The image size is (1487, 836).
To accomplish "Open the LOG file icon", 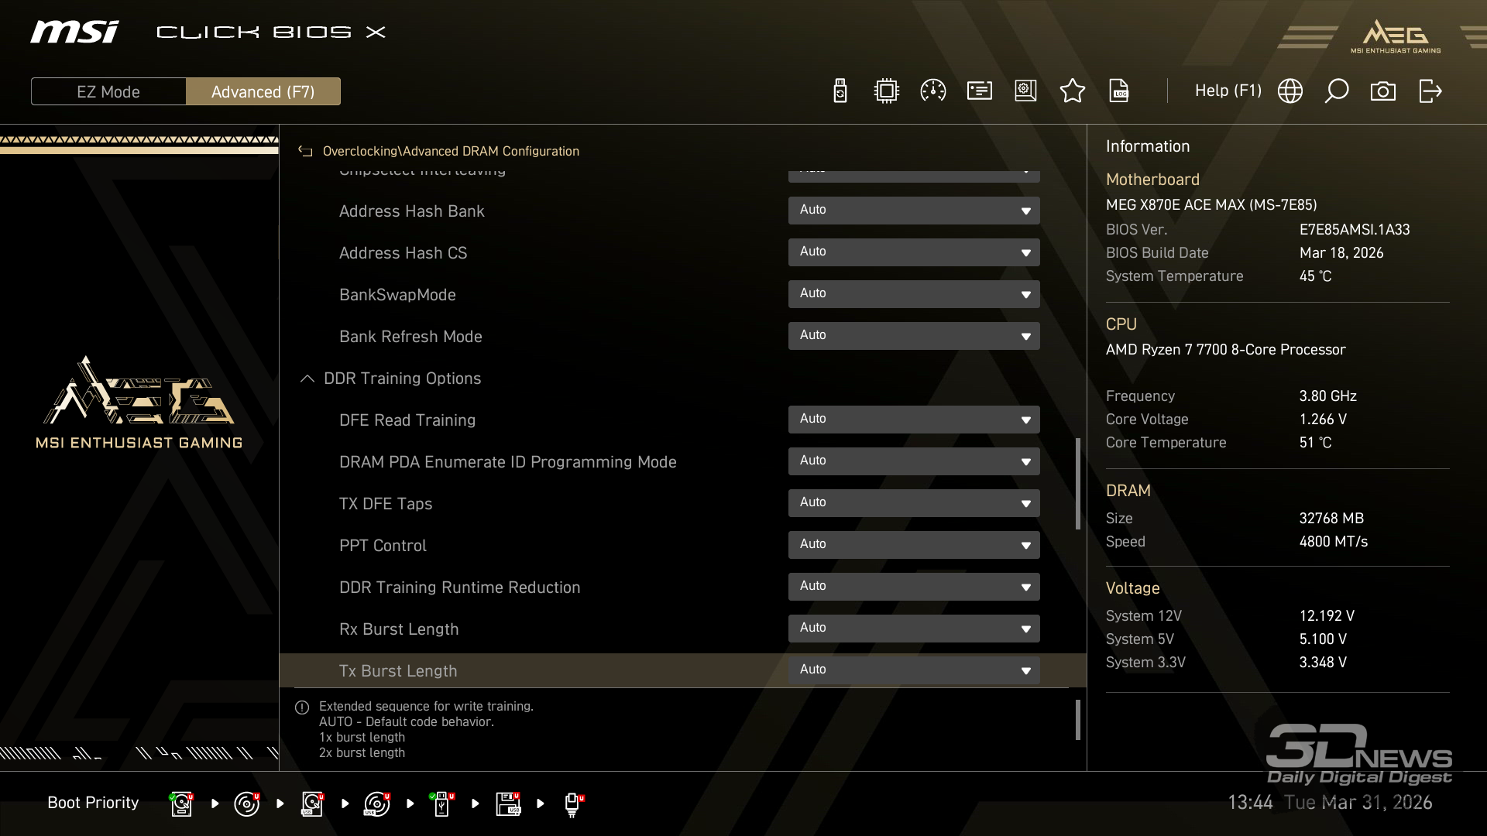I will [1119, 91].
